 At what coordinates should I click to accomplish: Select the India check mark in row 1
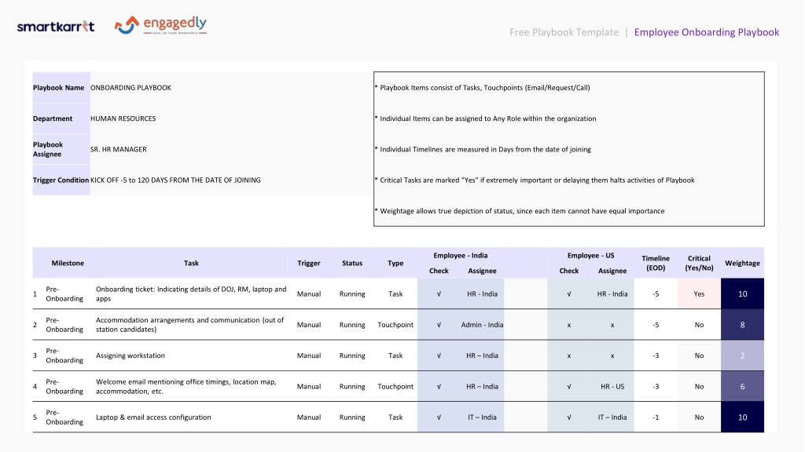[x=439, y=293]
